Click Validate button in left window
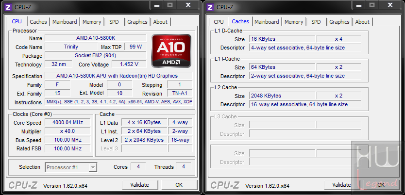Image resolution: width=405 pixels, height=195 pixels. [140, 185]
